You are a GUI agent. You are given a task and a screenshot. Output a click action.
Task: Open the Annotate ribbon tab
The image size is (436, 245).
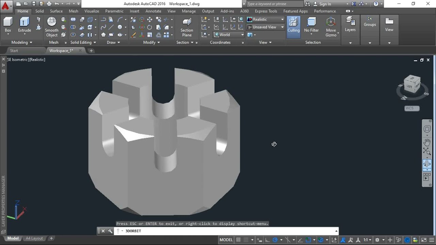pyautogui.click(x=153, y=11)
